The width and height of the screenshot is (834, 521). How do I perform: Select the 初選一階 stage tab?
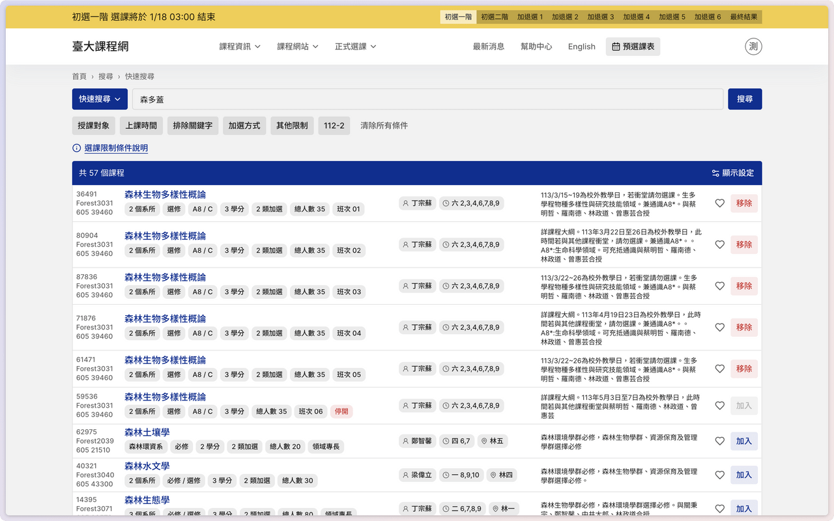(x=458, y=17)
